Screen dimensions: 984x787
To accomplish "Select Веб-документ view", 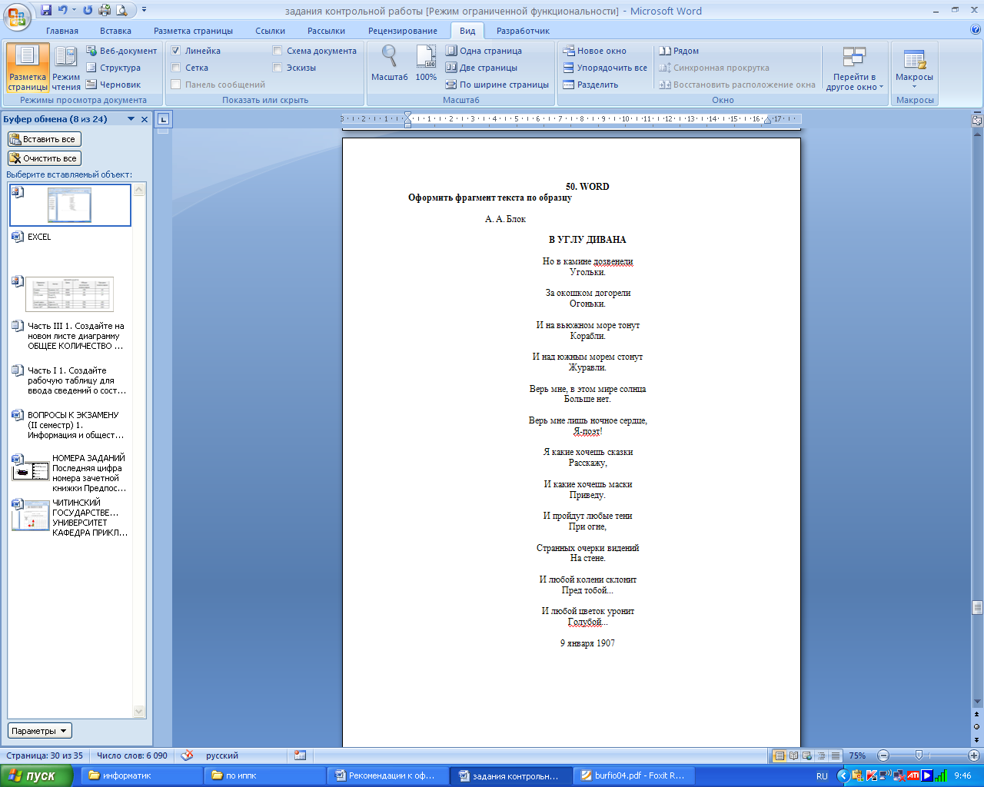I will click(x=121, y=51).
